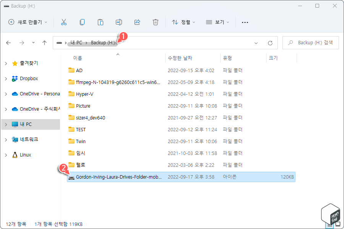The image size is (344, 229).
Task: Click the refresh icon next to address bar
Action: (x=271, y=43)
